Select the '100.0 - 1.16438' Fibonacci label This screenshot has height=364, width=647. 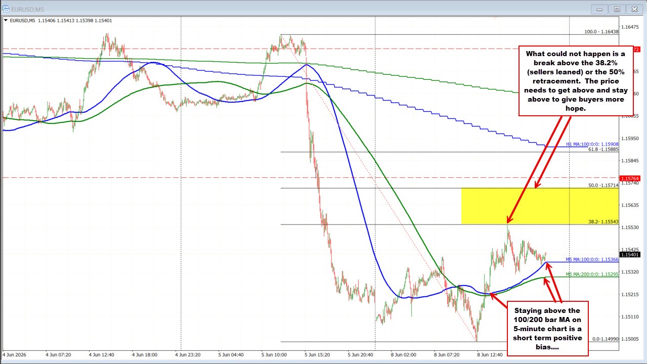pyautogui.click(x=601, y=31)
